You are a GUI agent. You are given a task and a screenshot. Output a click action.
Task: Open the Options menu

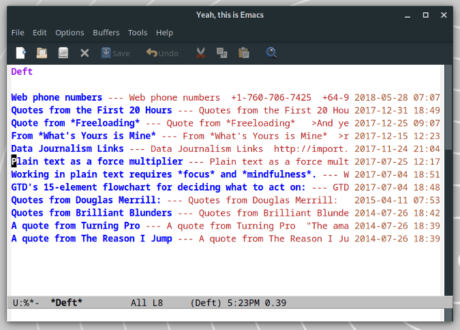pos(70,33)
